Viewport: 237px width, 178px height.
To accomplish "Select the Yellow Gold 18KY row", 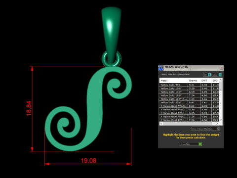I will tap(189, 95).
